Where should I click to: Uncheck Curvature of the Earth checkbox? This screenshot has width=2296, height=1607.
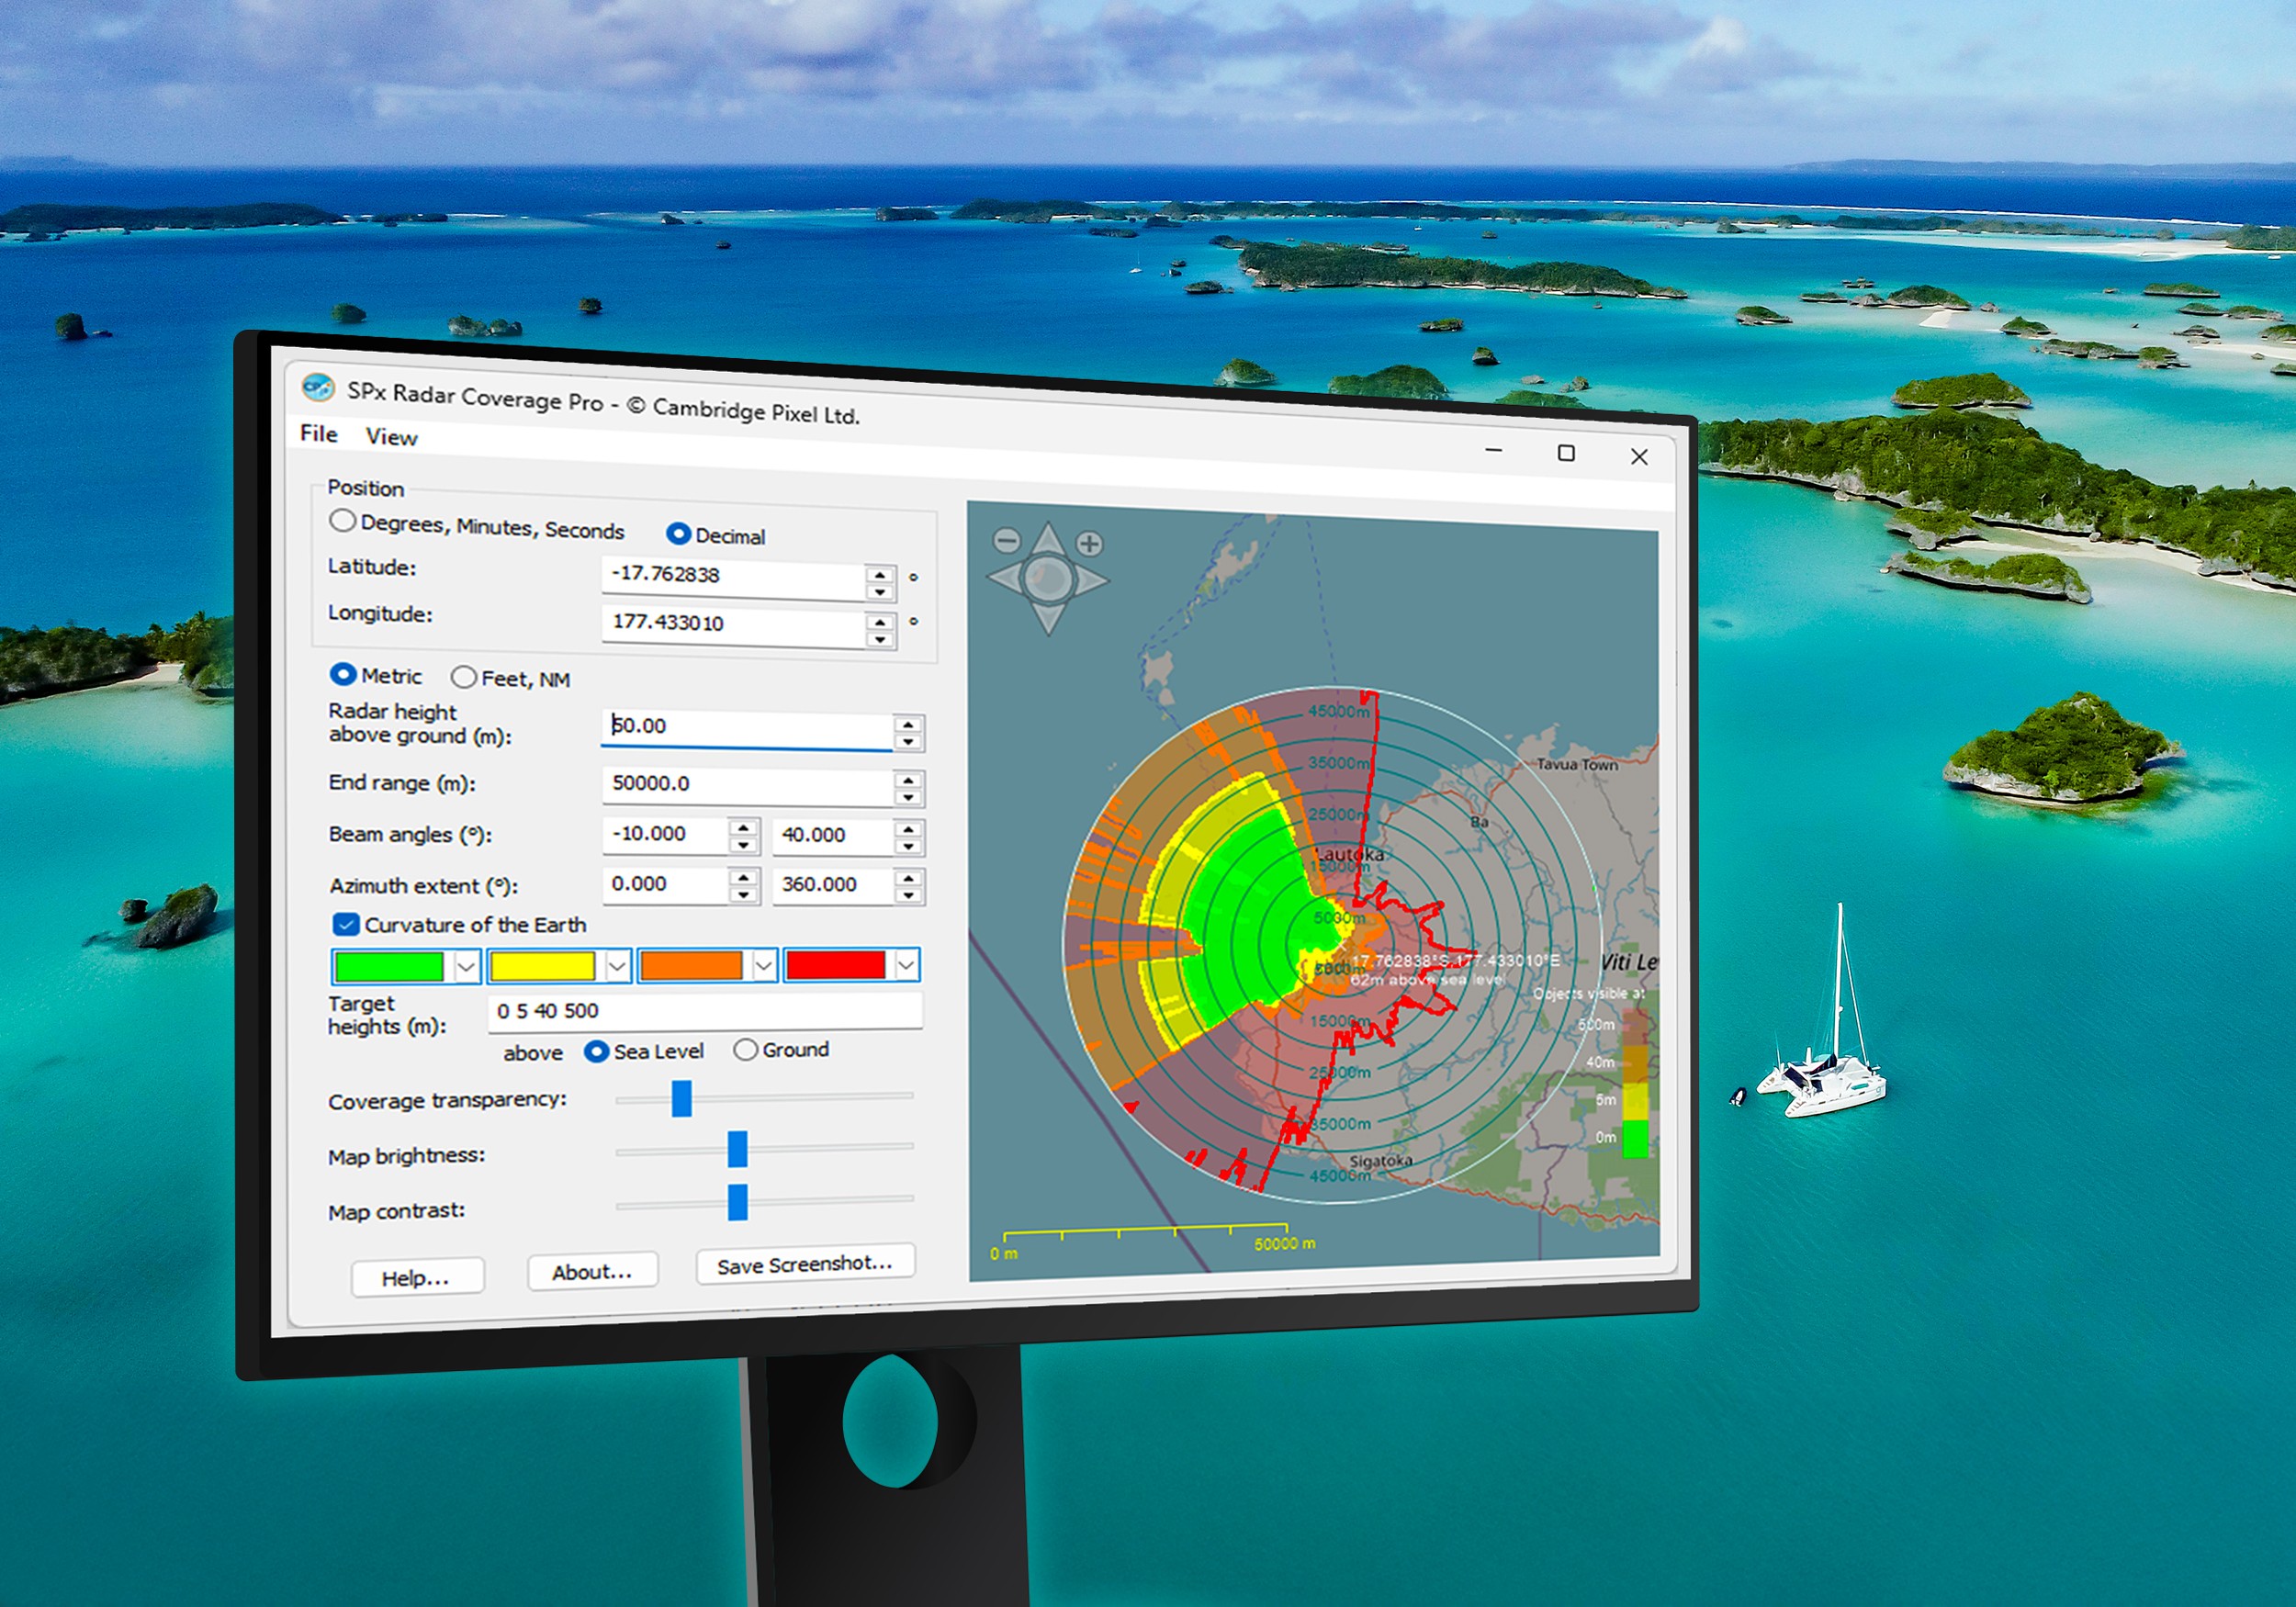click(346, 924)
